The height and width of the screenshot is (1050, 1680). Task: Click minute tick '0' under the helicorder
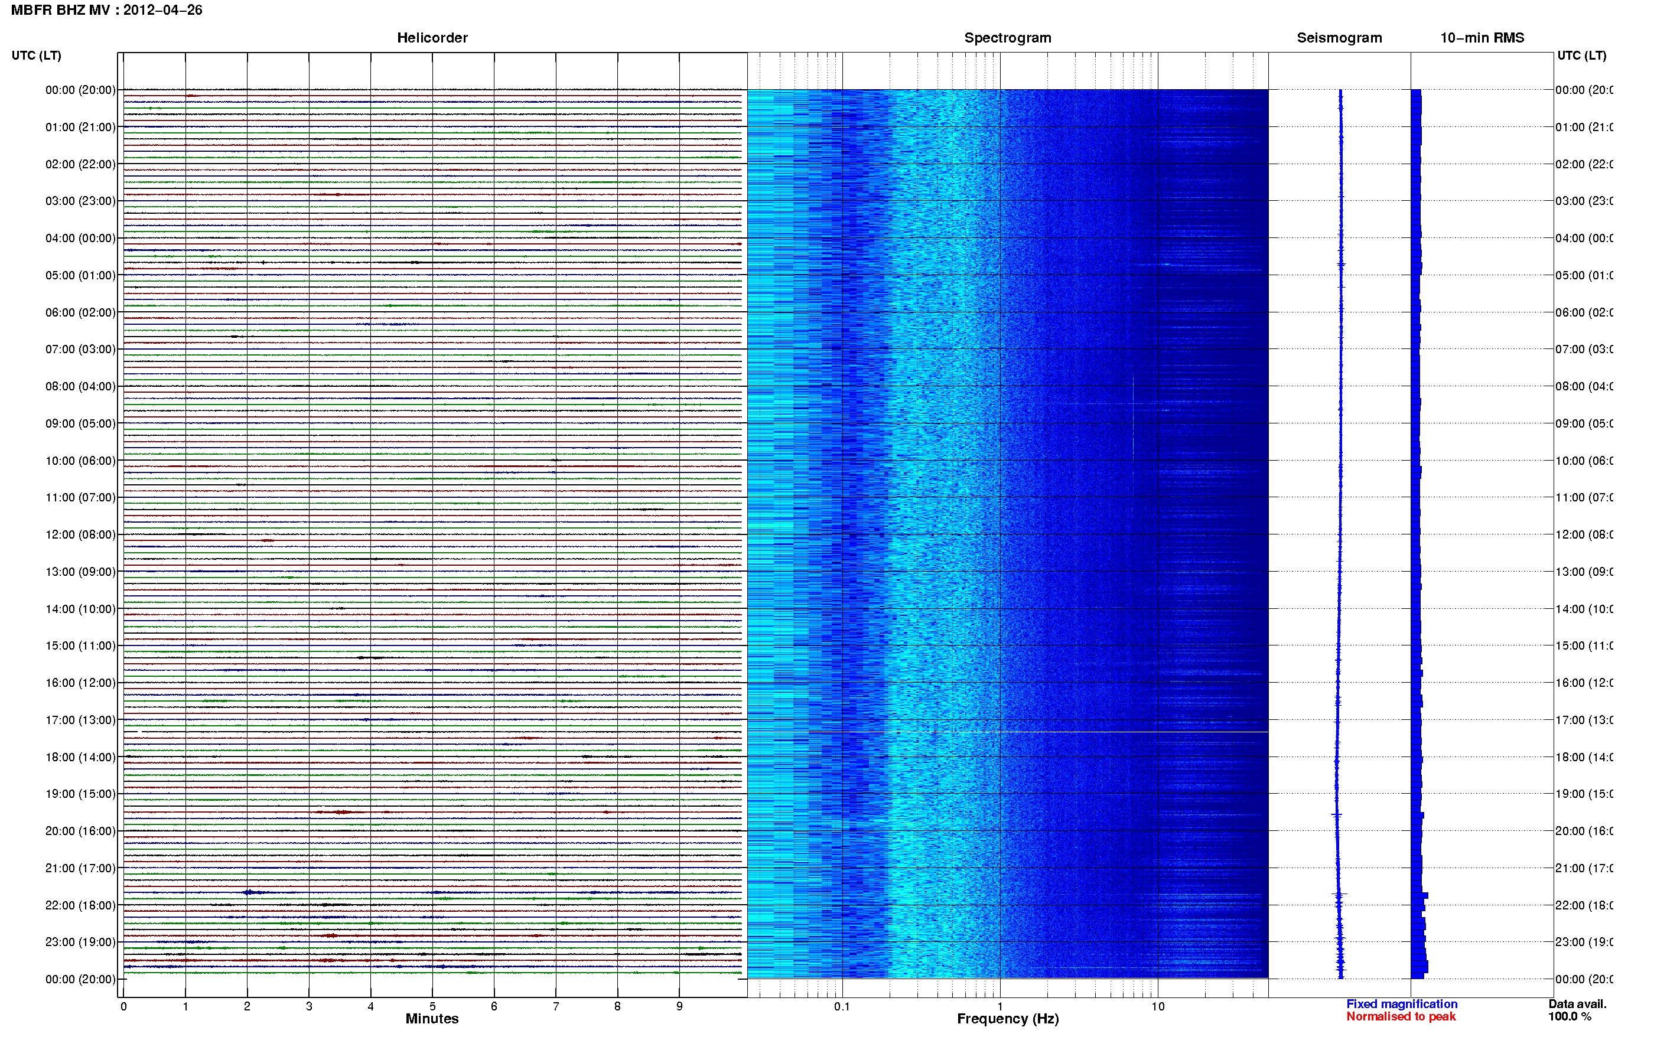click(x=123, y=1006)
